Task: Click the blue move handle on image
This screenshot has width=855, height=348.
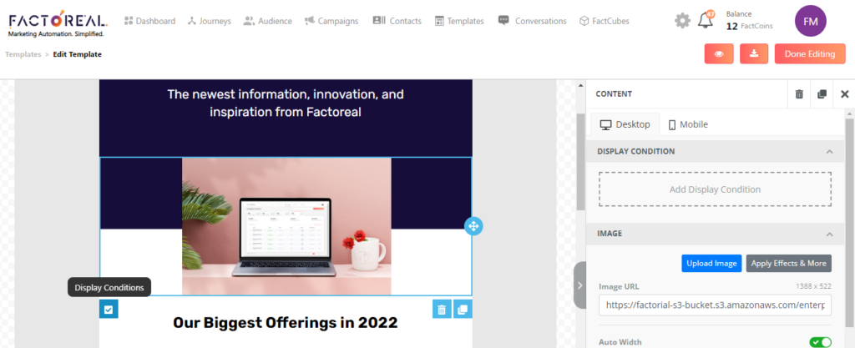Action: click(473, 226)
